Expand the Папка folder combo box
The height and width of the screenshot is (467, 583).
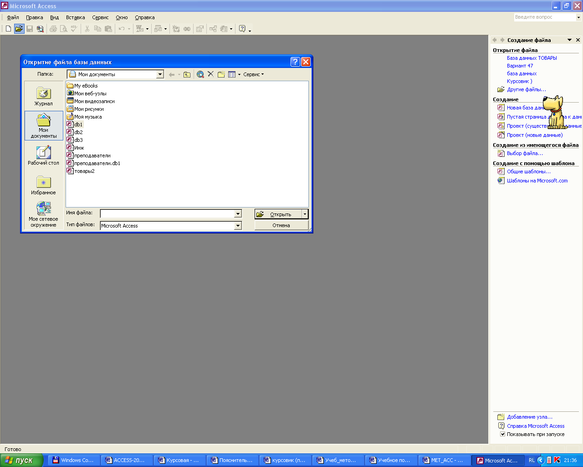coord(160,74)
